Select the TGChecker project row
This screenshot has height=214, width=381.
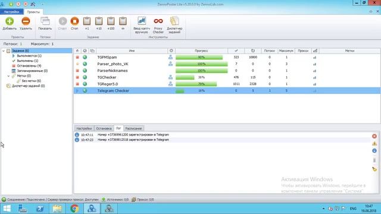[x=227, y=77]
